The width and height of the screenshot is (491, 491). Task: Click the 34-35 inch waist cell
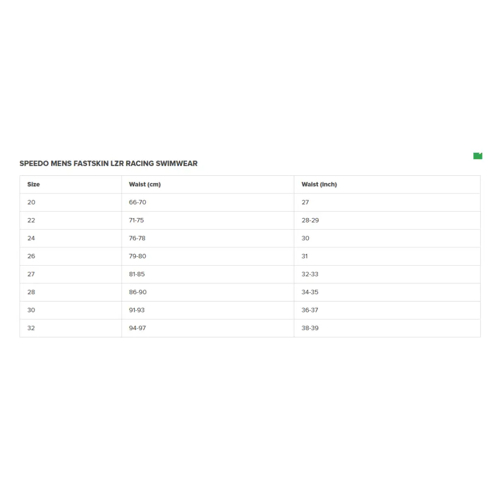click(310, 292)
